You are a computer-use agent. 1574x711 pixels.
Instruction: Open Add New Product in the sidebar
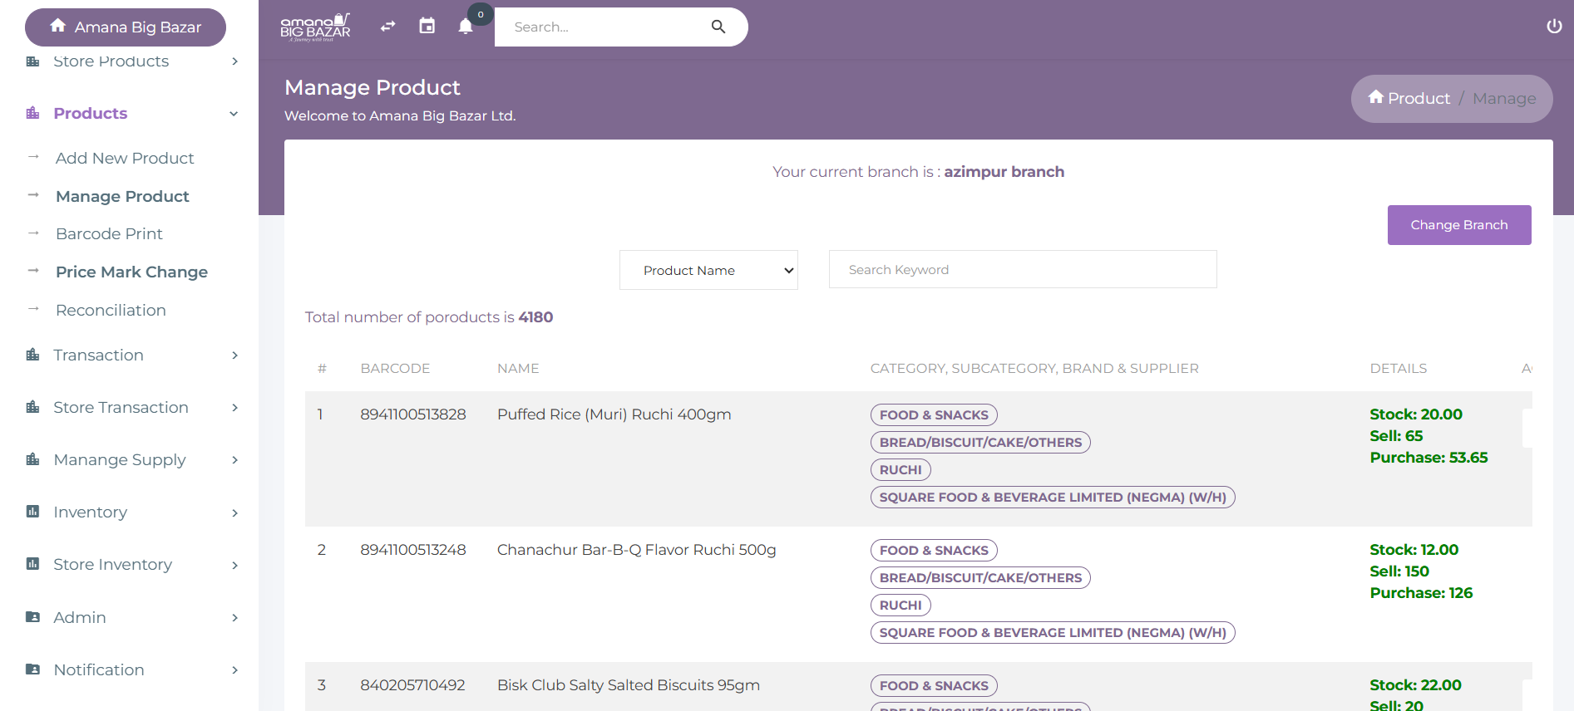click(125, 158)
